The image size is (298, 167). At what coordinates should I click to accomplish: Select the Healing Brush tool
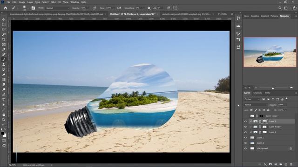[x=4, y=55]
